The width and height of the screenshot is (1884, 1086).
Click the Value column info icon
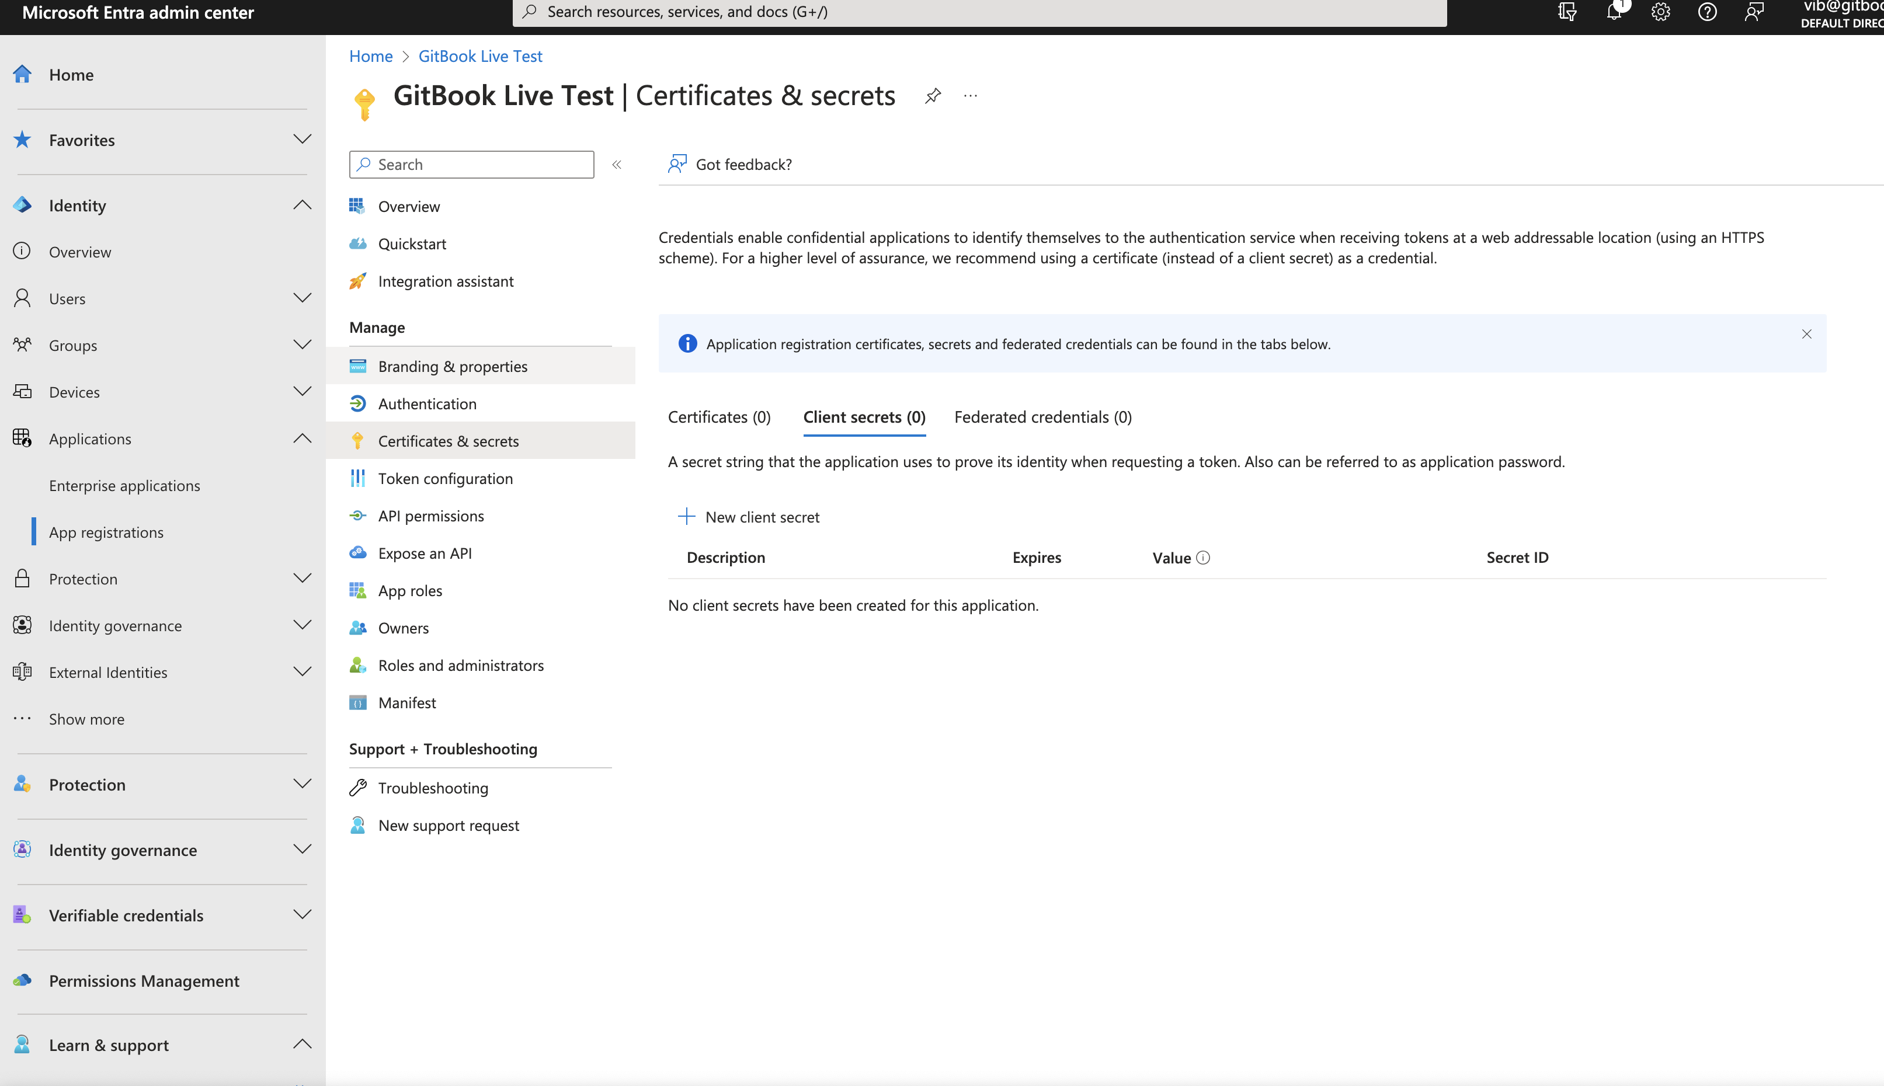coord(1203,558)
